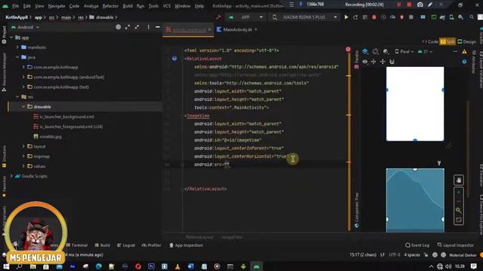The width and height of the screenshot is (483, 271).
Task: Open the Logcat tool window
Action: tap(126, 245)
